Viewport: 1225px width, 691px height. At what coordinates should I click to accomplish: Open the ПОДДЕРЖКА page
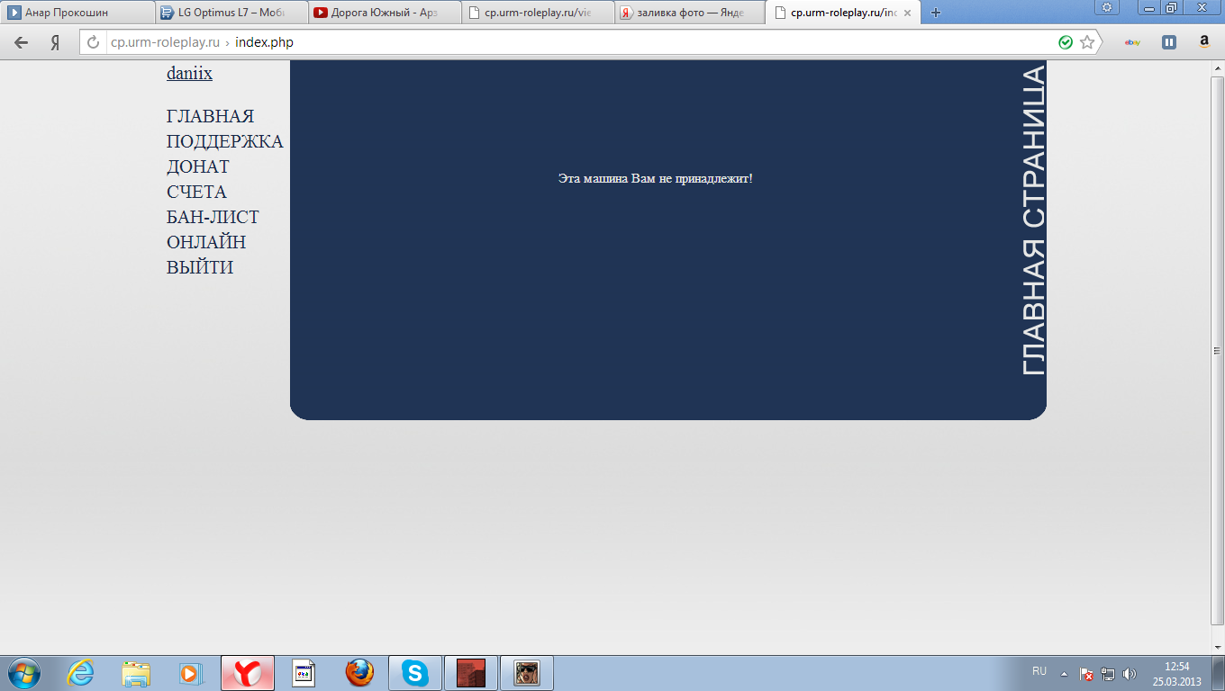point(224,142)
